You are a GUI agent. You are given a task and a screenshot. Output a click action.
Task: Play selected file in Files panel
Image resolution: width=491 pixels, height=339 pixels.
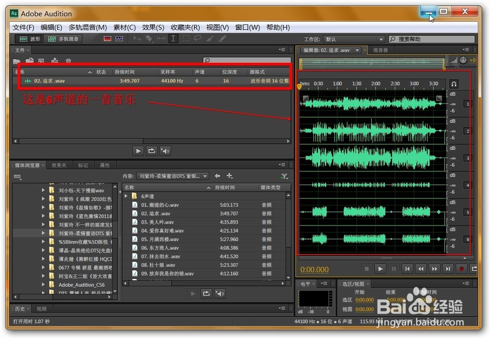coord(138,151)
